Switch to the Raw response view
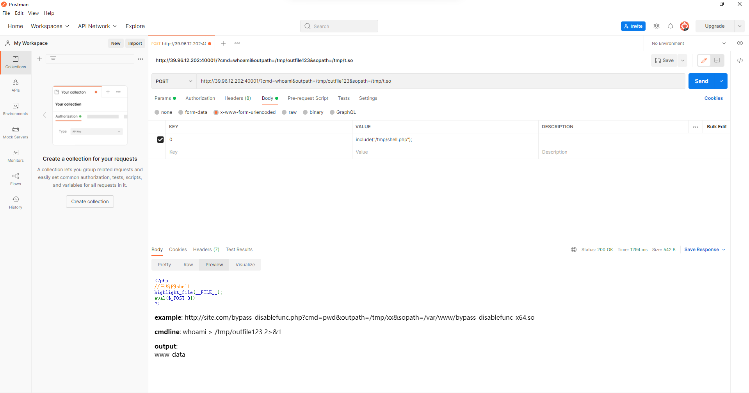This screenshot has height=393, width=749. tap(188, 265)
